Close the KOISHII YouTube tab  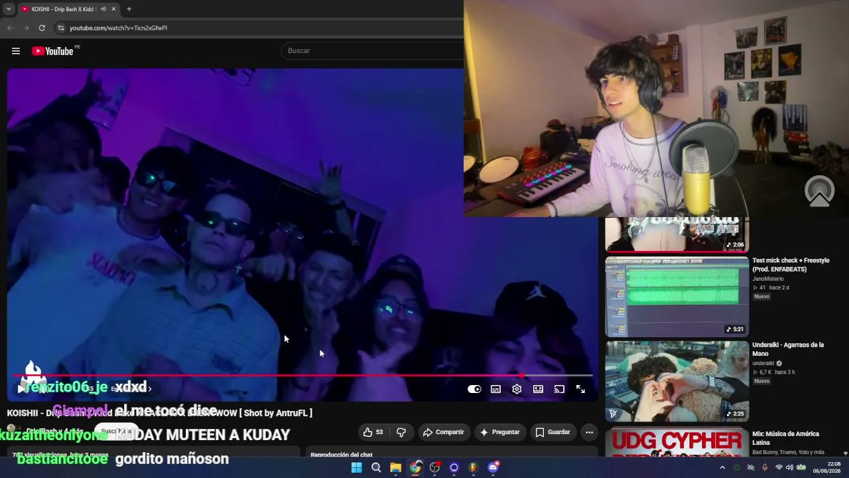pos(113,9)
